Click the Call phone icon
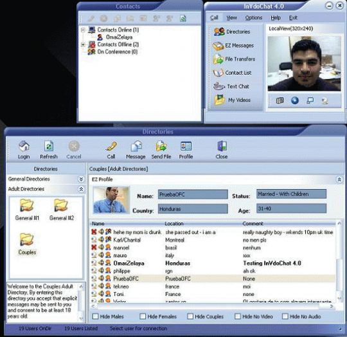Screen dimensions: 347x337 click(111, 150)
